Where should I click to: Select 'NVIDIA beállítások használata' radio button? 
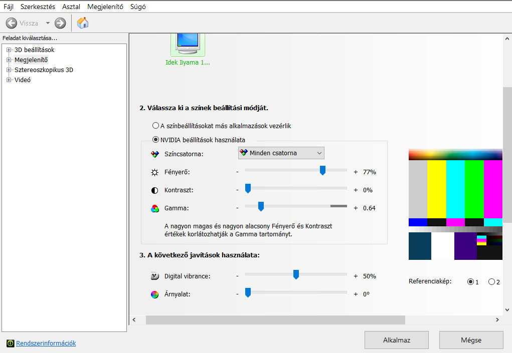coord(156,140)
